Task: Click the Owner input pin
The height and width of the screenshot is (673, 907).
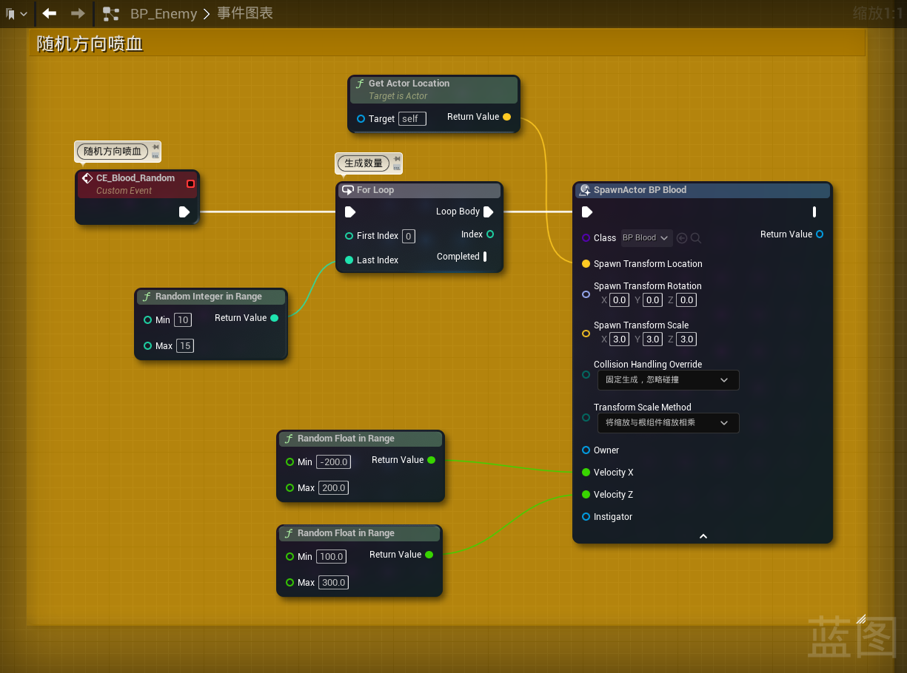Action: pyautogui.click(x=586, y=450)
